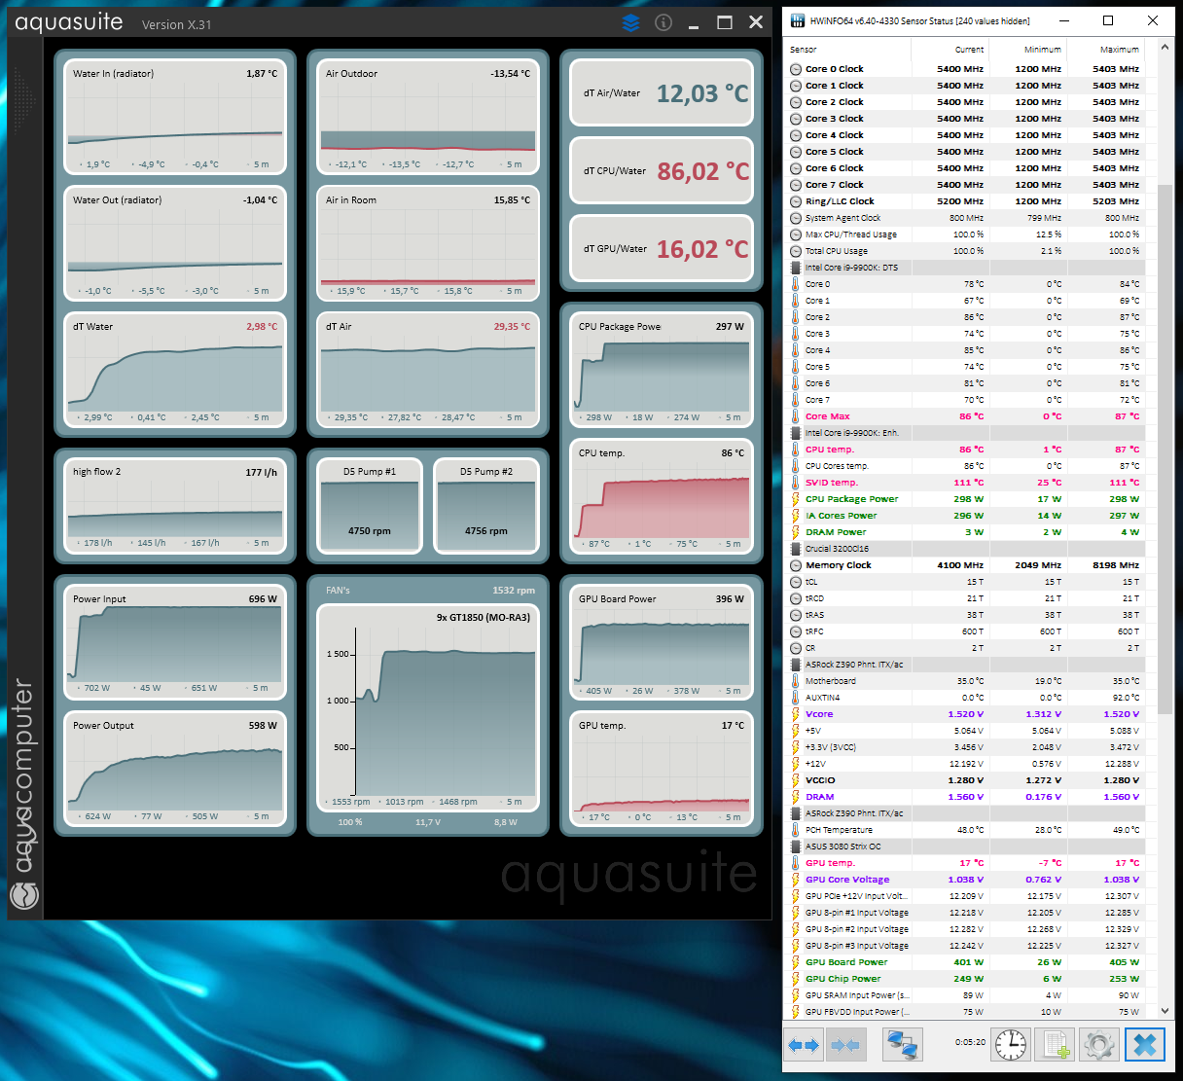Viewport: 1183px width, 1081px height.
Task: Select the SVID temp. row
Action: coord(965,483)
